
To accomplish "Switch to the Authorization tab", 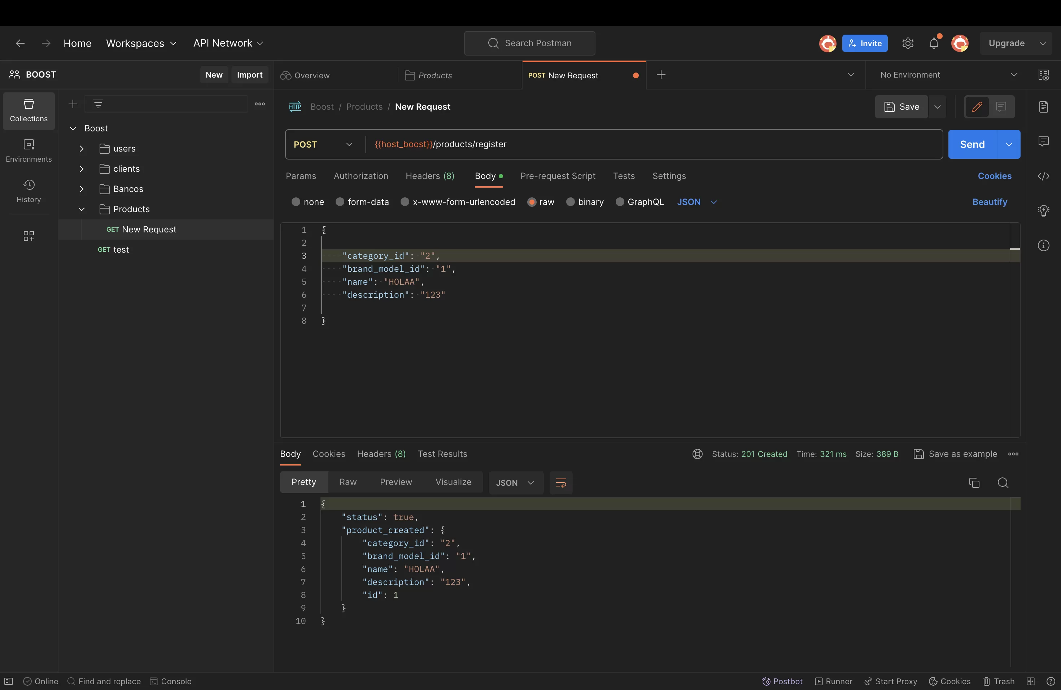I will 361,176.
